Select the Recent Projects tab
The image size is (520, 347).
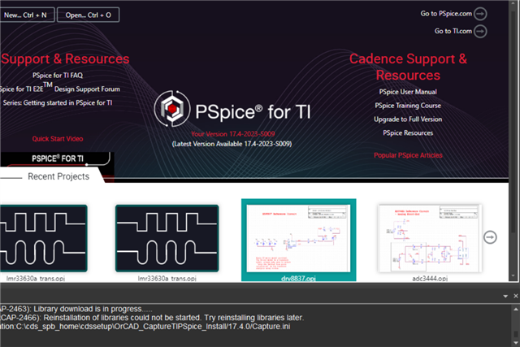pyautogui.click(x=58, y=176)
